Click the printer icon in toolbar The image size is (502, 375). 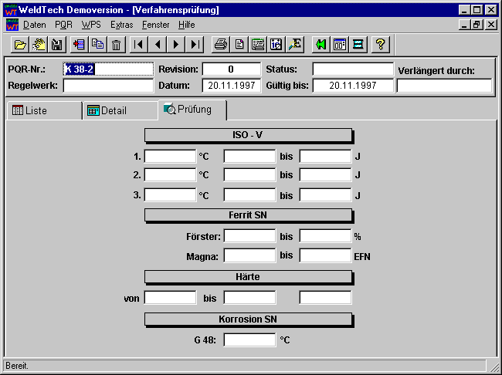click(x=221, y=45)
